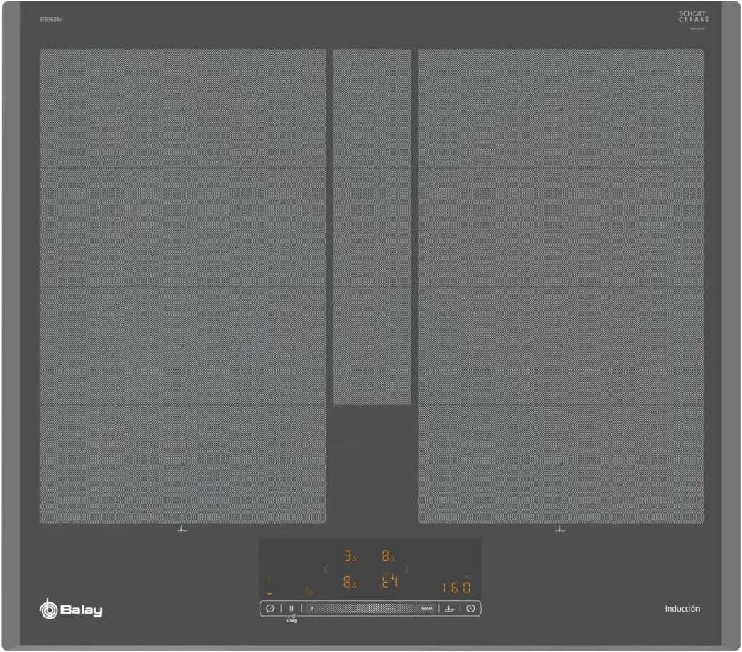Tap the timer clock key
Image resolution: width=742 pixels, height=652 pixels.
[x=470, y=609]
